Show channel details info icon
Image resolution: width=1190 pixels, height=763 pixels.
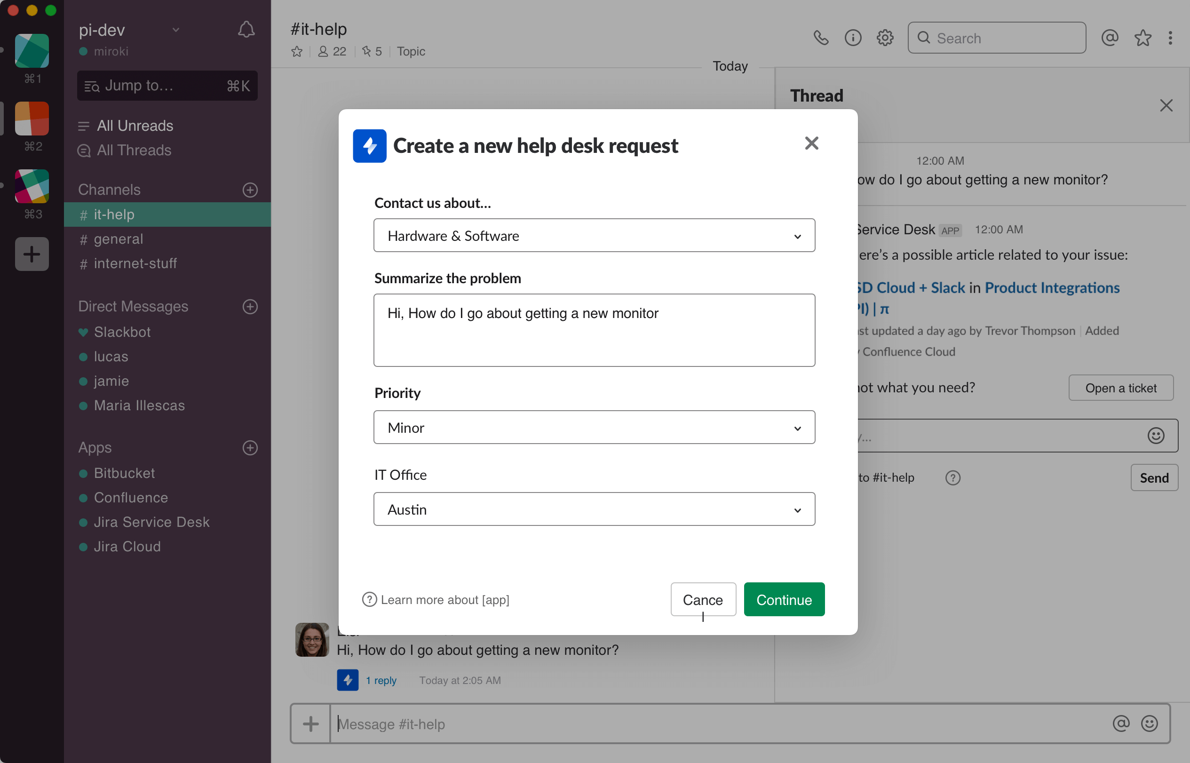pyautogui.click(x=853, y=38)
